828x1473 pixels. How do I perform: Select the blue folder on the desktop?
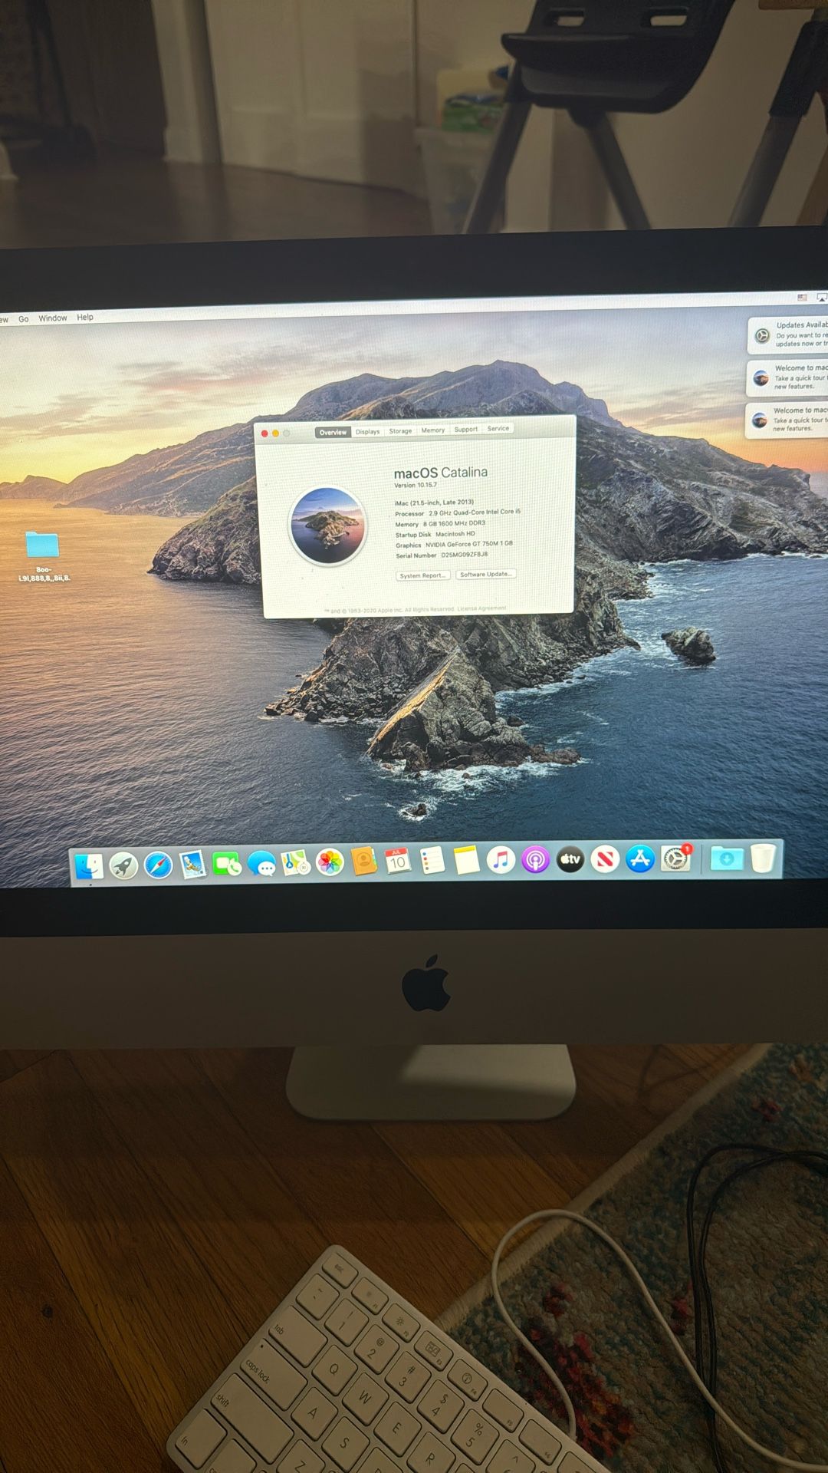coord(42,545)
